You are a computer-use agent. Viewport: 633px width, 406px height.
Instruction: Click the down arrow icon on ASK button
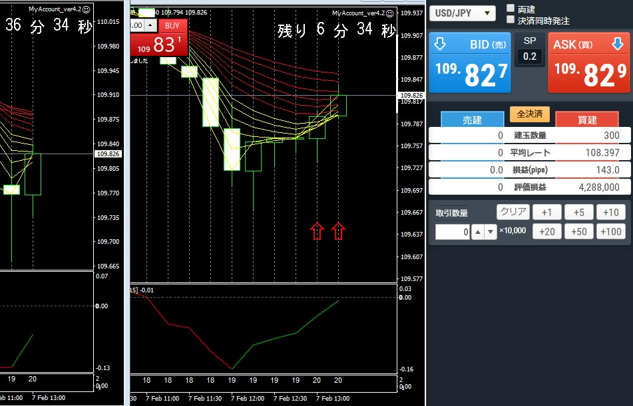tap(618, 44)
